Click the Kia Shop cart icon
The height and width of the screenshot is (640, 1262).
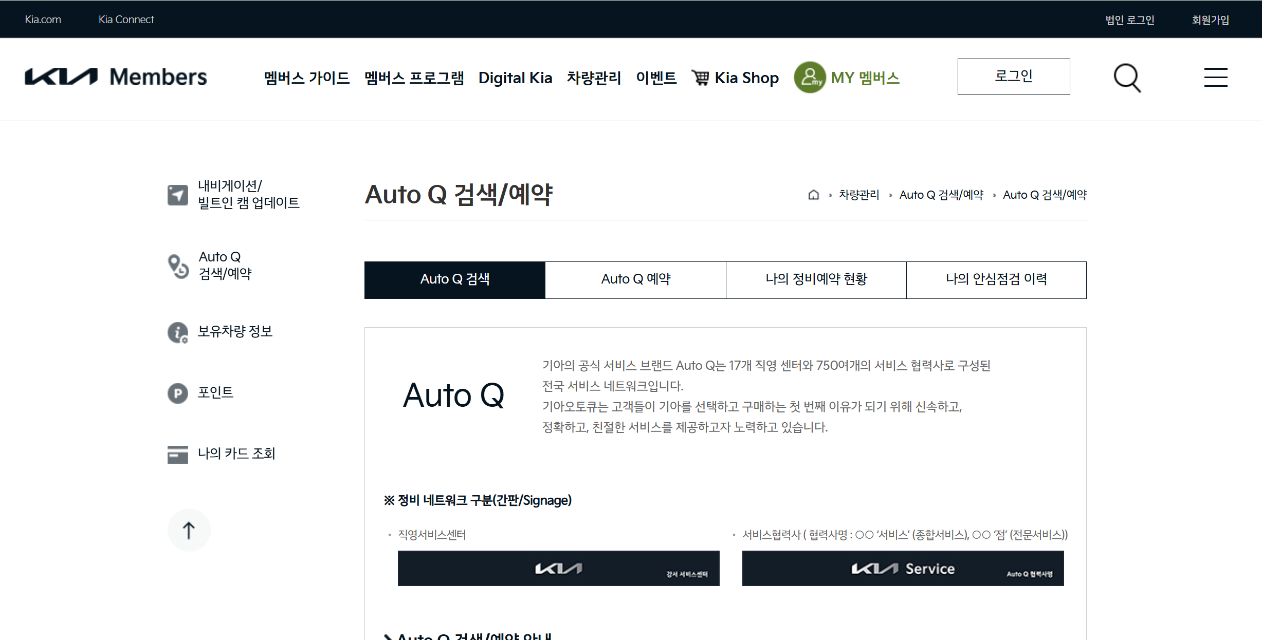coord(701,78)
